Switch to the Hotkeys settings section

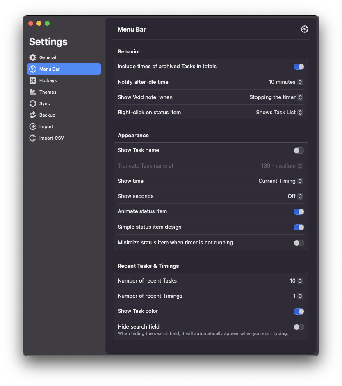click(x=48, y=80)
